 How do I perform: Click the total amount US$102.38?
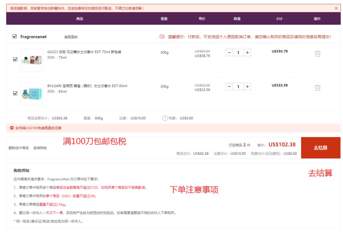click(x=282, y=145)
